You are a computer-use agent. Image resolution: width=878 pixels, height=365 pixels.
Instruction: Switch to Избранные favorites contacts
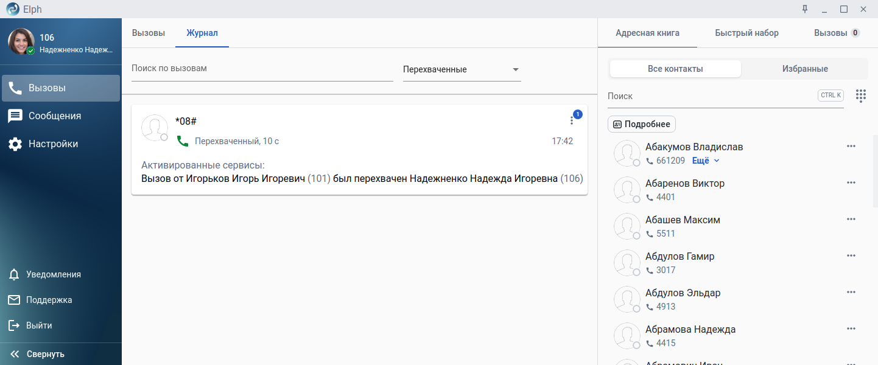(x=804, y=69)
